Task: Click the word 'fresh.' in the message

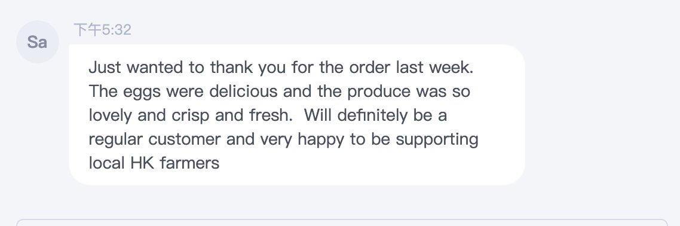Action: pyautogui.click(x=268, y=115)
